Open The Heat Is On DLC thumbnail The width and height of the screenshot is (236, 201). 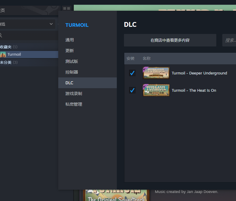pos(156,90)
